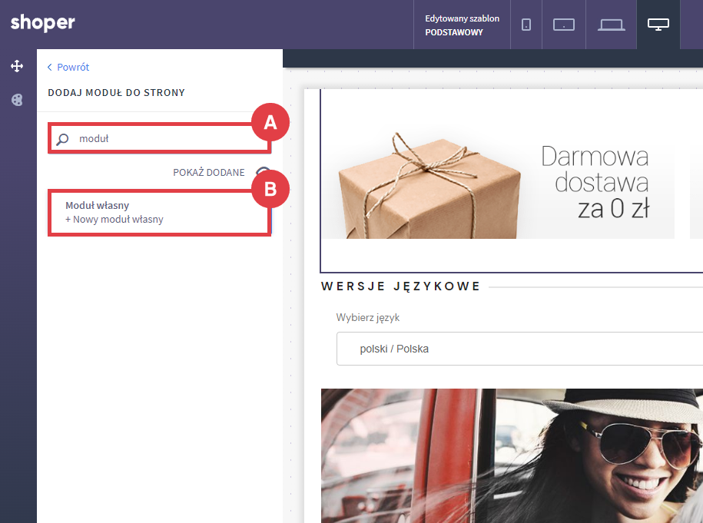The width and height of the screenshot is (703, 523).
Task: Select the desktop monitor preview icon
Action: coord(658,25)
